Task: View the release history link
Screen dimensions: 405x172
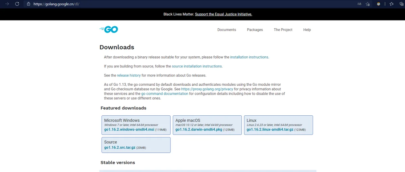Action: tap(129, 76)
